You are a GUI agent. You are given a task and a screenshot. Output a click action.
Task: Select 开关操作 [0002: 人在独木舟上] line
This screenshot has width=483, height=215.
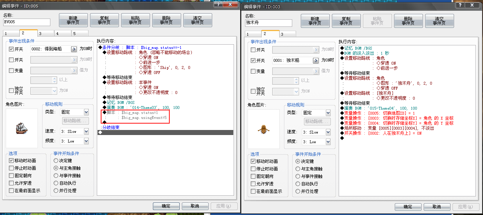(x=407, y=133)
